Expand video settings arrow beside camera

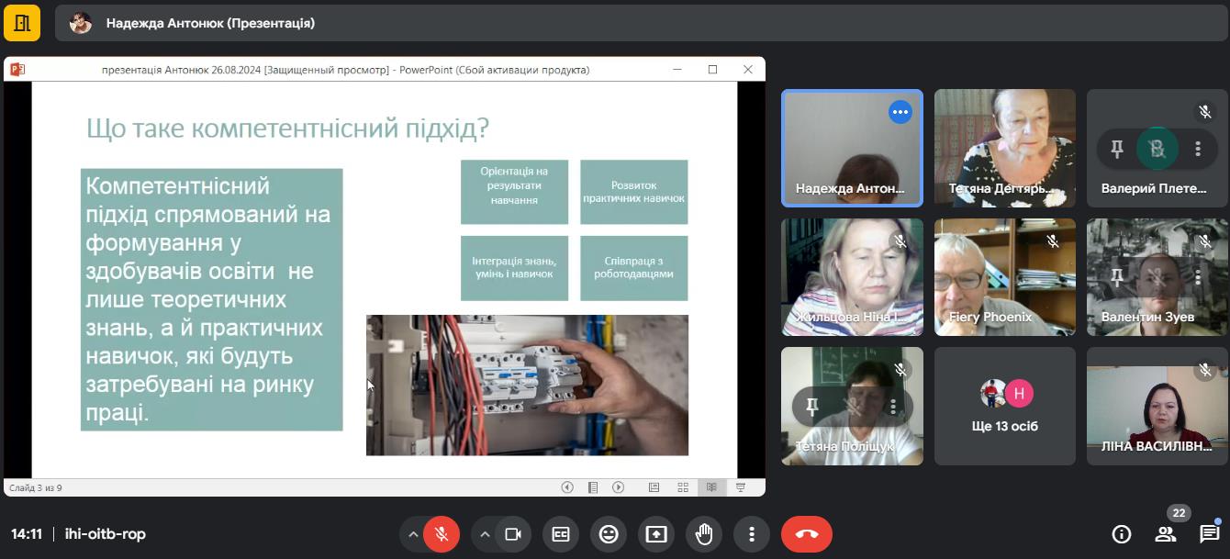(485, 534)
